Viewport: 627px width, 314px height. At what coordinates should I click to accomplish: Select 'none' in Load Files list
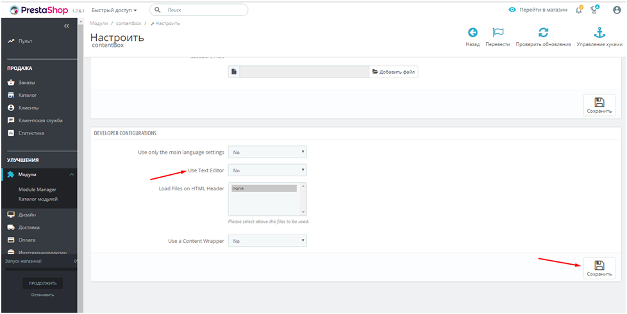tap(263, 188)
